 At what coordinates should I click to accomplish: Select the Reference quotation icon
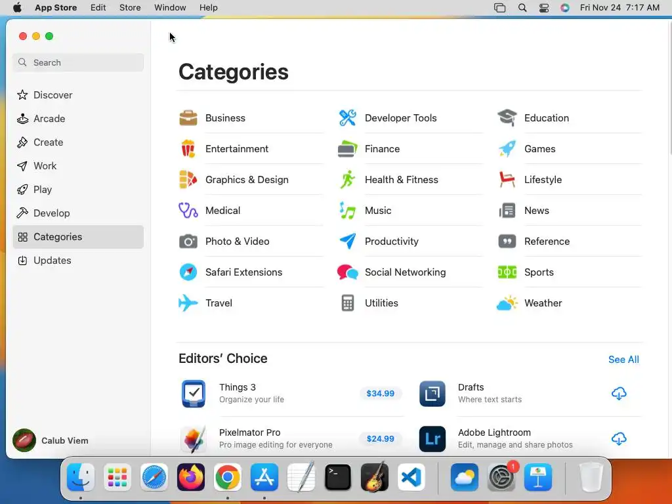click(507, 241)
